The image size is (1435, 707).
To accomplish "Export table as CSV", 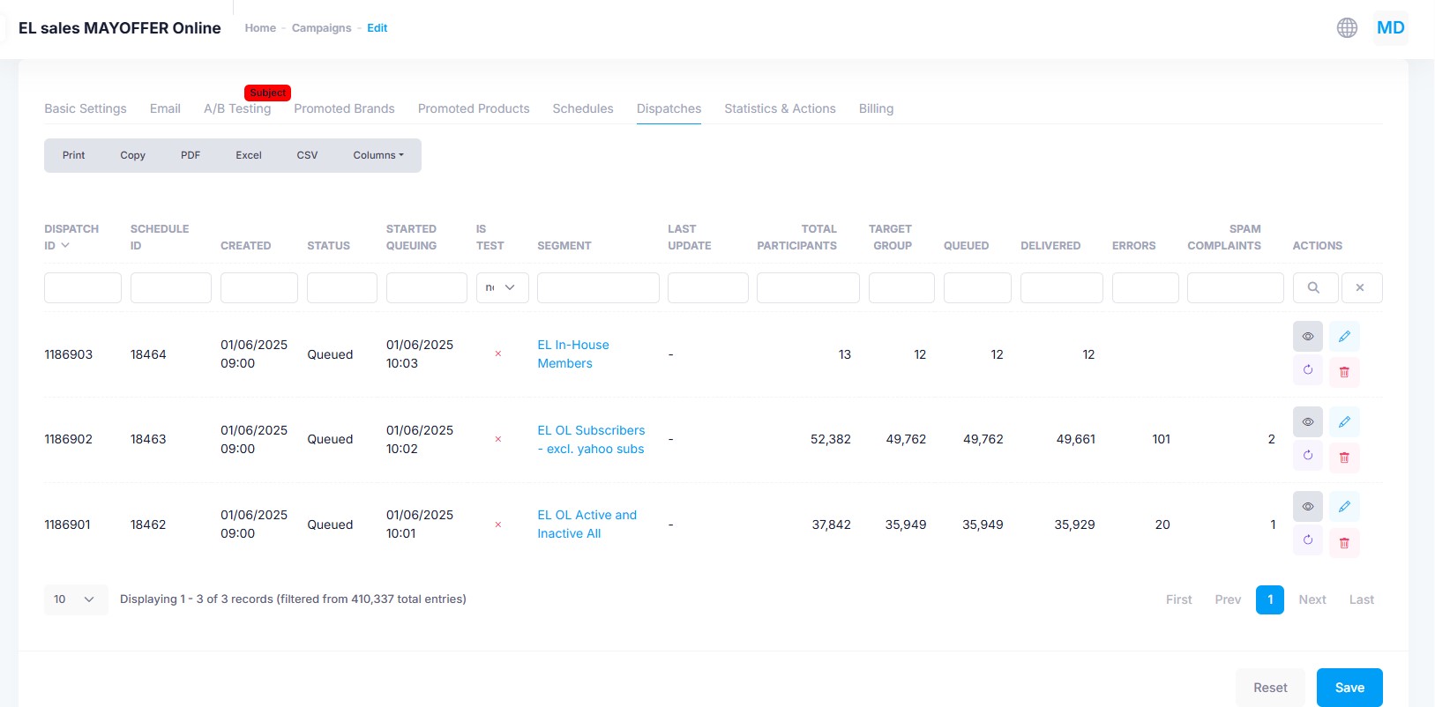I will tap(307, 155).
